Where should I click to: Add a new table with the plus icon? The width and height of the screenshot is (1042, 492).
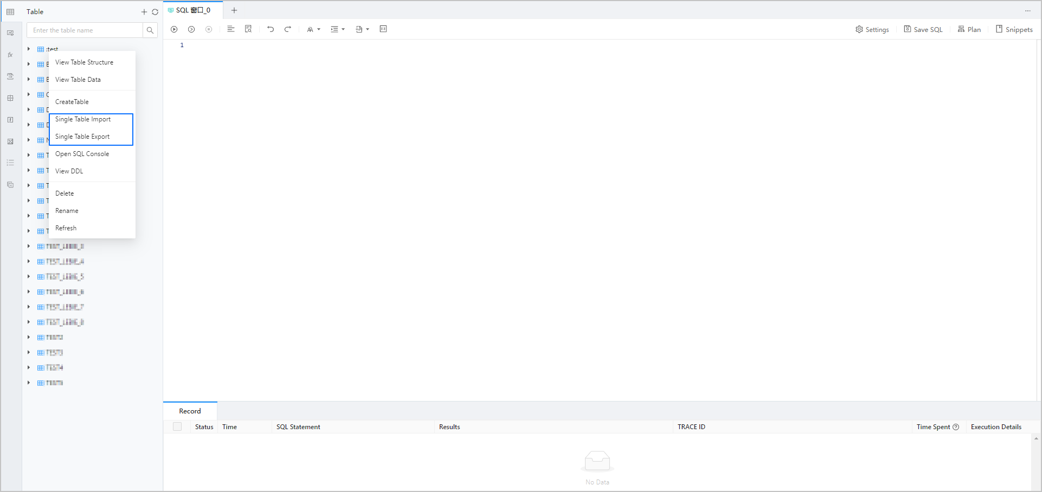click(144, 12)
